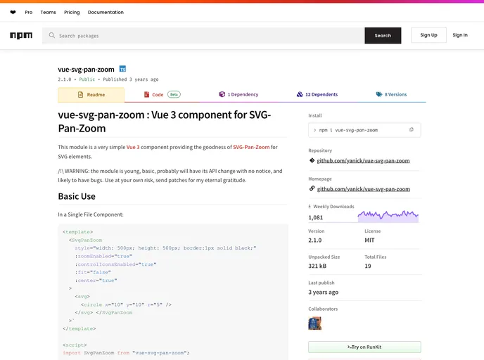484x360 pixels.
Task: Click the npm logo
Action: tap(21, 35)
